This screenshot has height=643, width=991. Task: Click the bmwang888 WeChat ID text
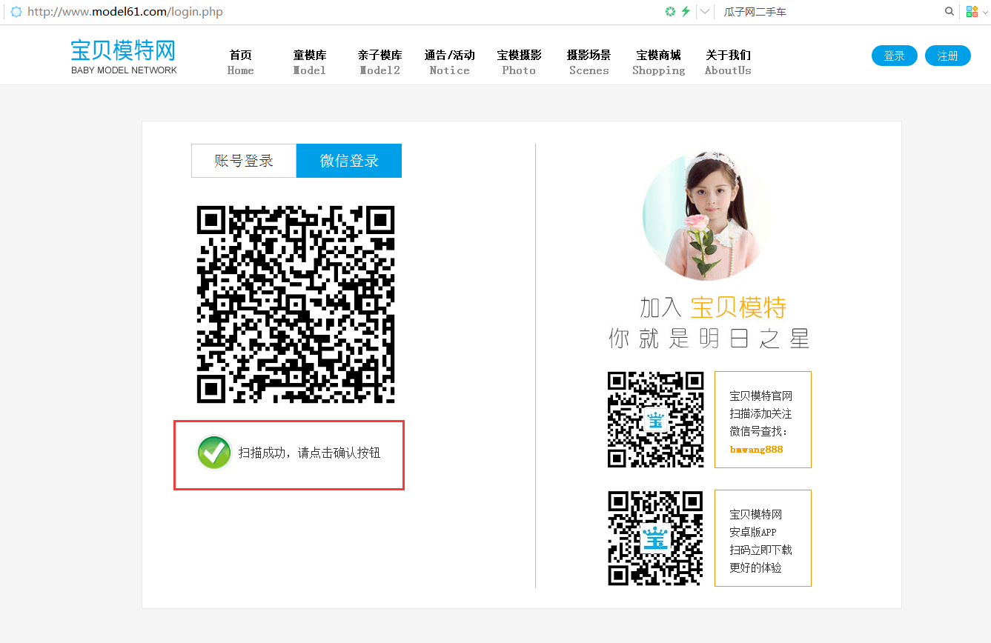756,450
